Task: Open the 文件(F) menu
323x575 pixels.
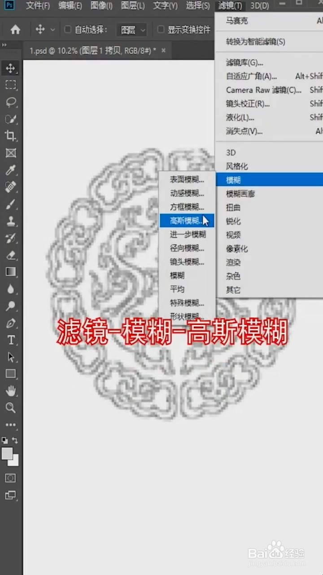Action: click(x=38, y=6)
